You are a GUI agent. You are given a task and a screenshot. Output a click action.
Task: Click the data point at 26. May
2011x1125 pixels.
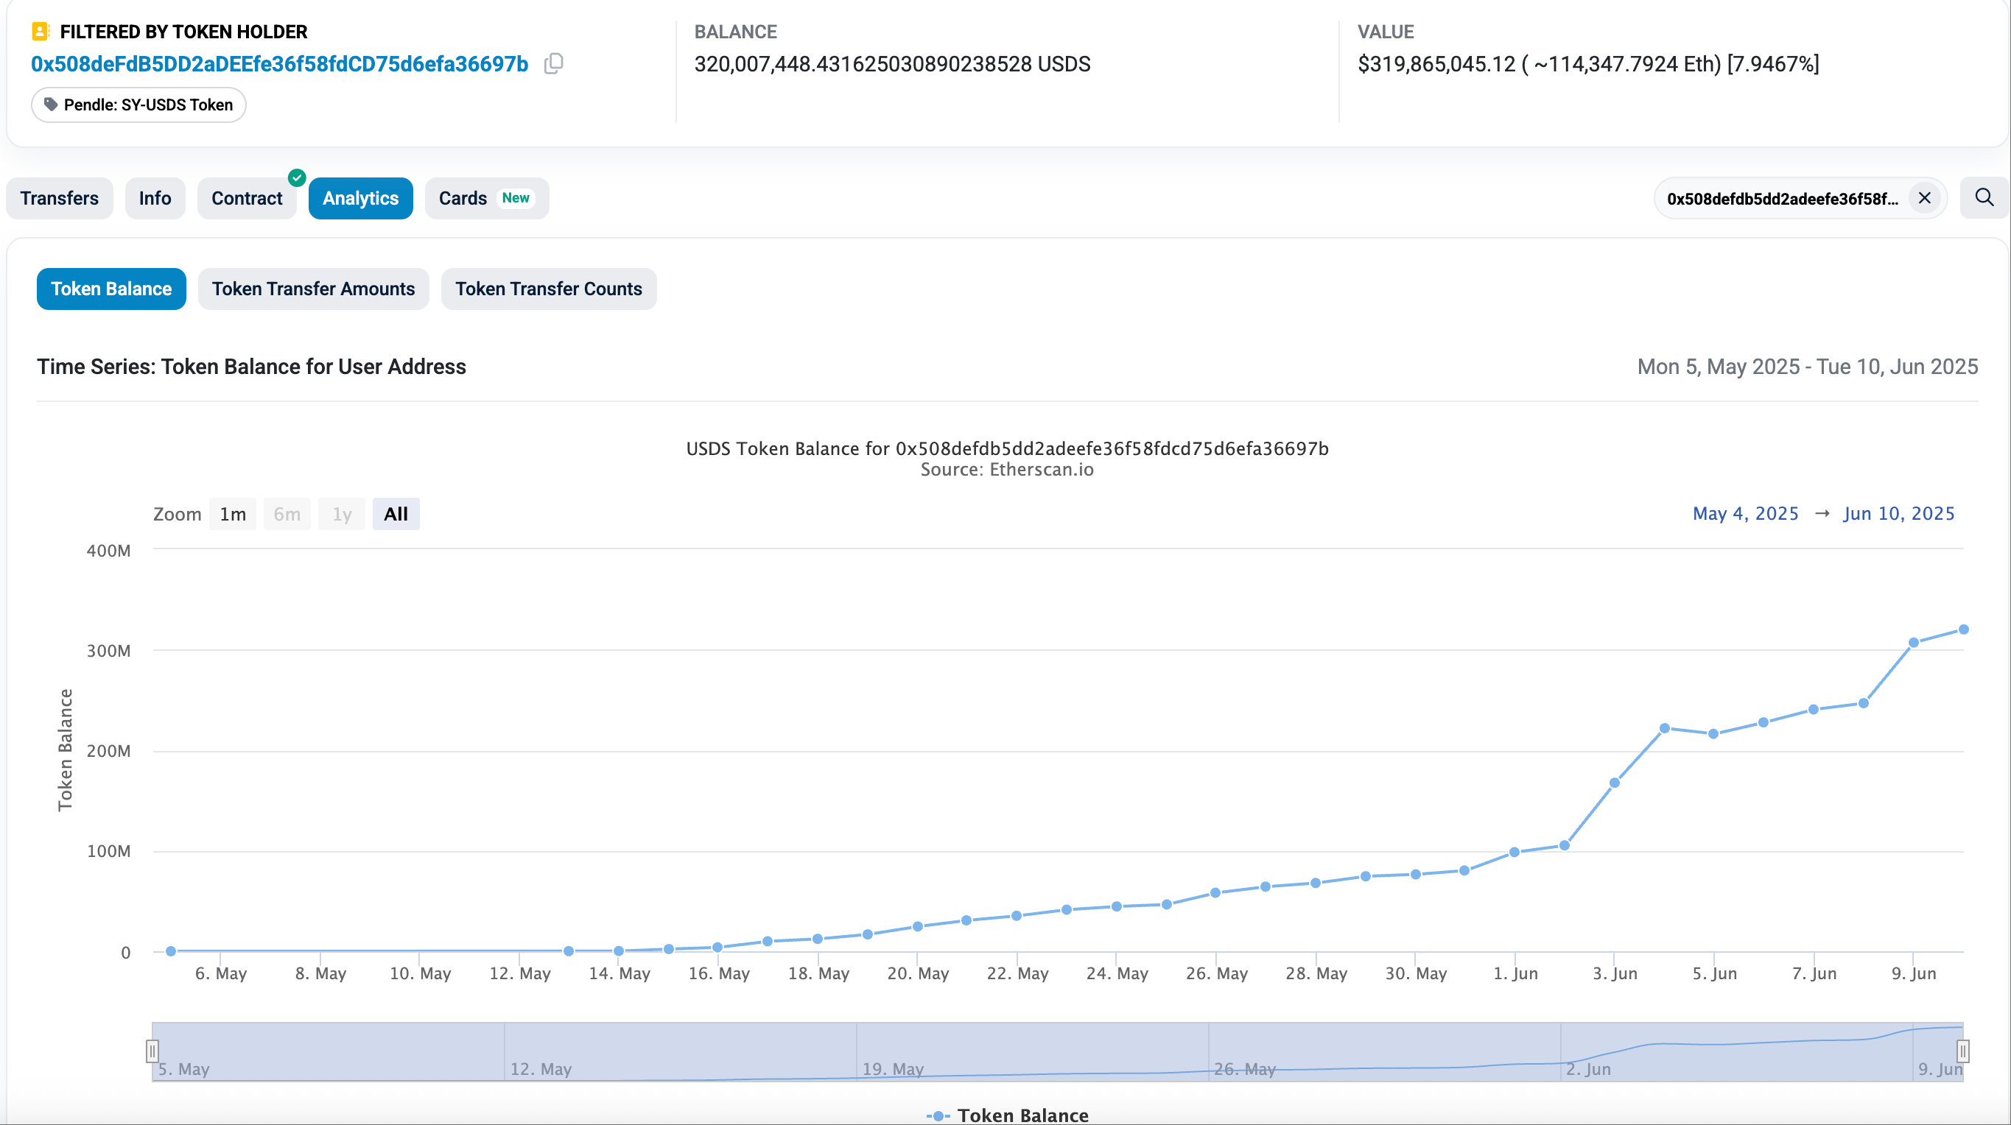(x=1215, y=892)
